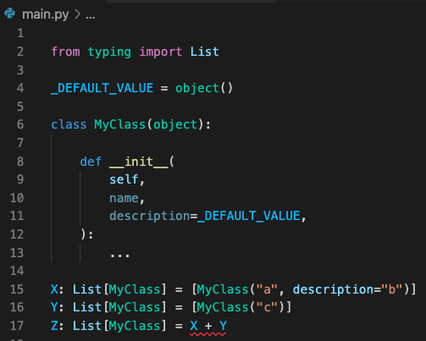Click the 'class' keyword on line 6
The height and width of the screenshot is (341, 426).
point(69,124)
